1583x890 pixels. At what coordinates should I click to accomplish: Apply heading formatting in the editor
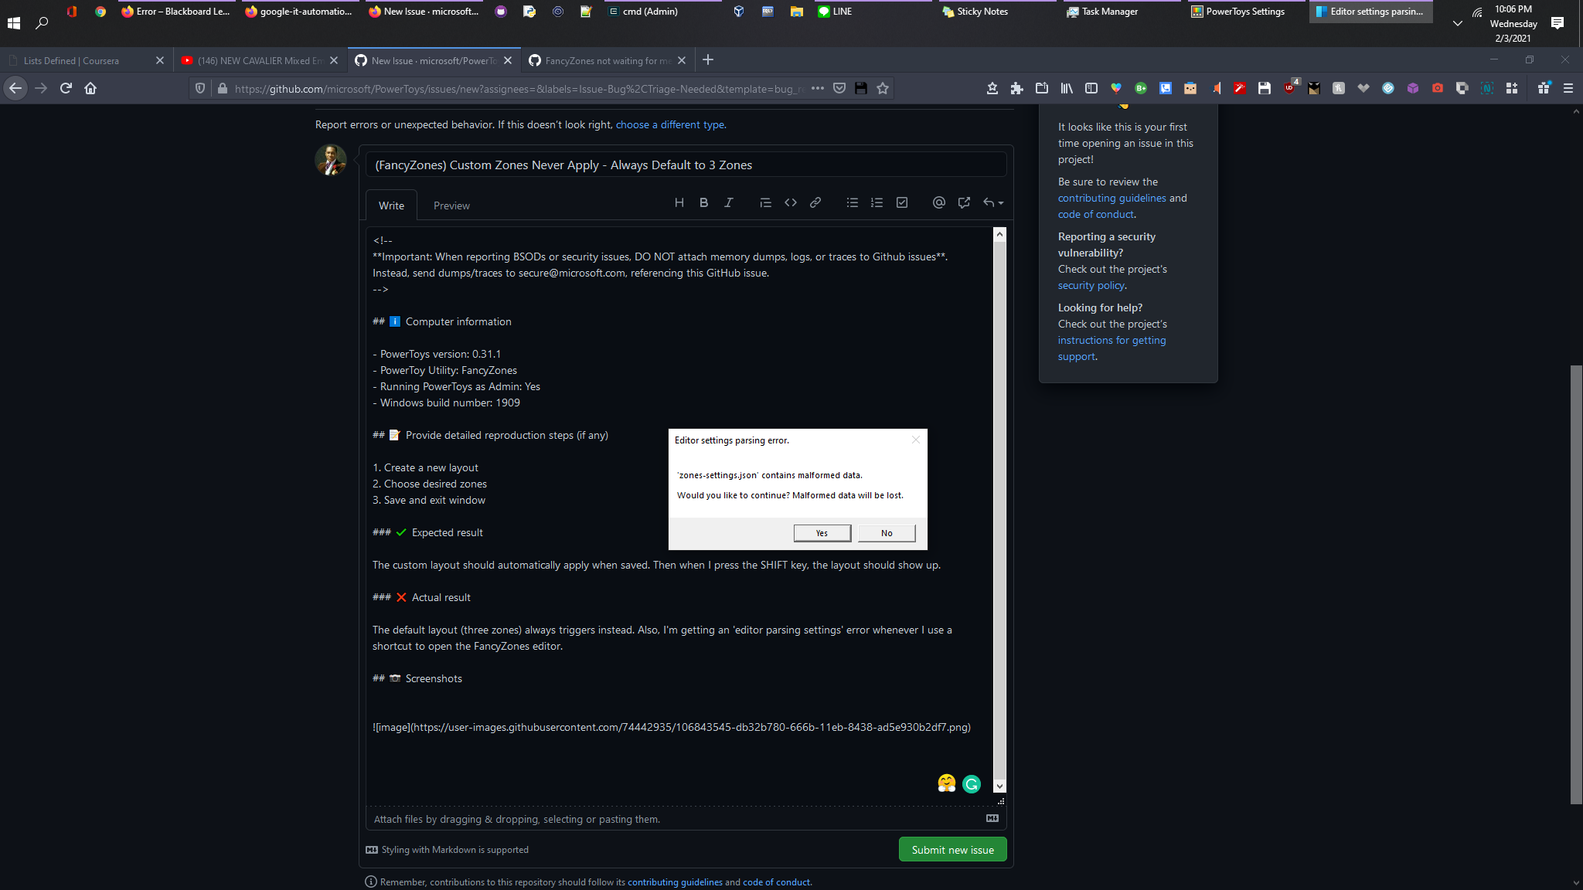click(680, 202)
